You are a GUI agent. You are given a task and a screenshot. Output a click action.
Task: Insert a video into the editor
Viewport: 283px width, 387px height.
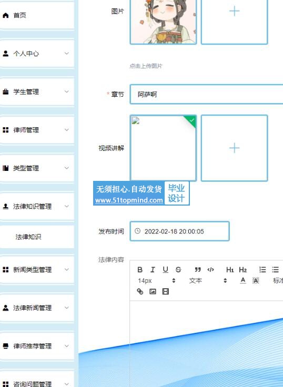(166, 291)
